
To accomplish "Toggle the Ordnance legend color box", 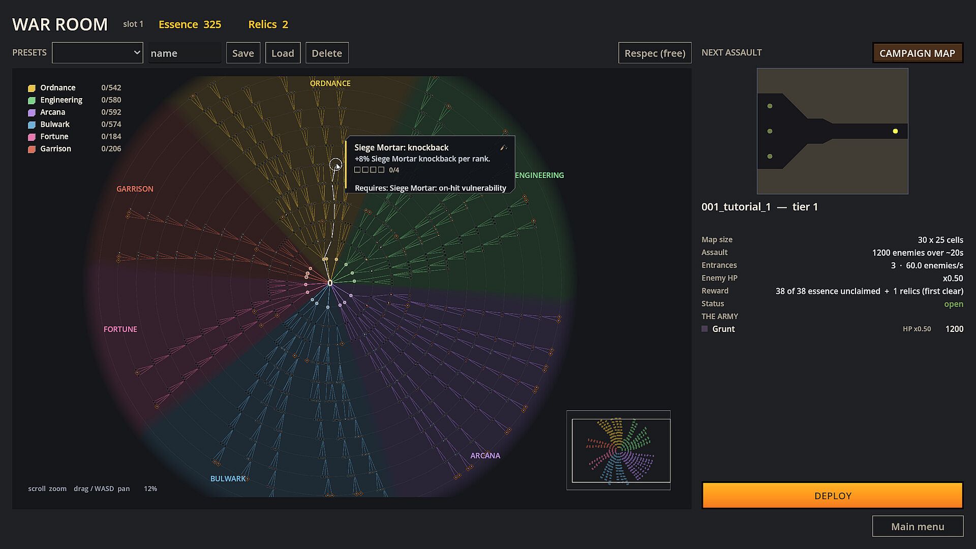I will (x=32, y=88).
